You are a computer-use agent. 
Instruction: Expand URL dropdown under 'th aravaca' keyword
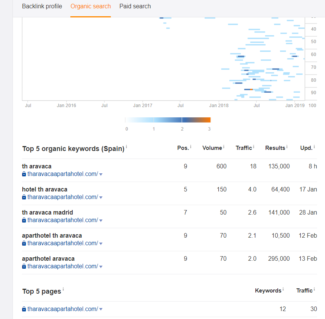(101, 174)
